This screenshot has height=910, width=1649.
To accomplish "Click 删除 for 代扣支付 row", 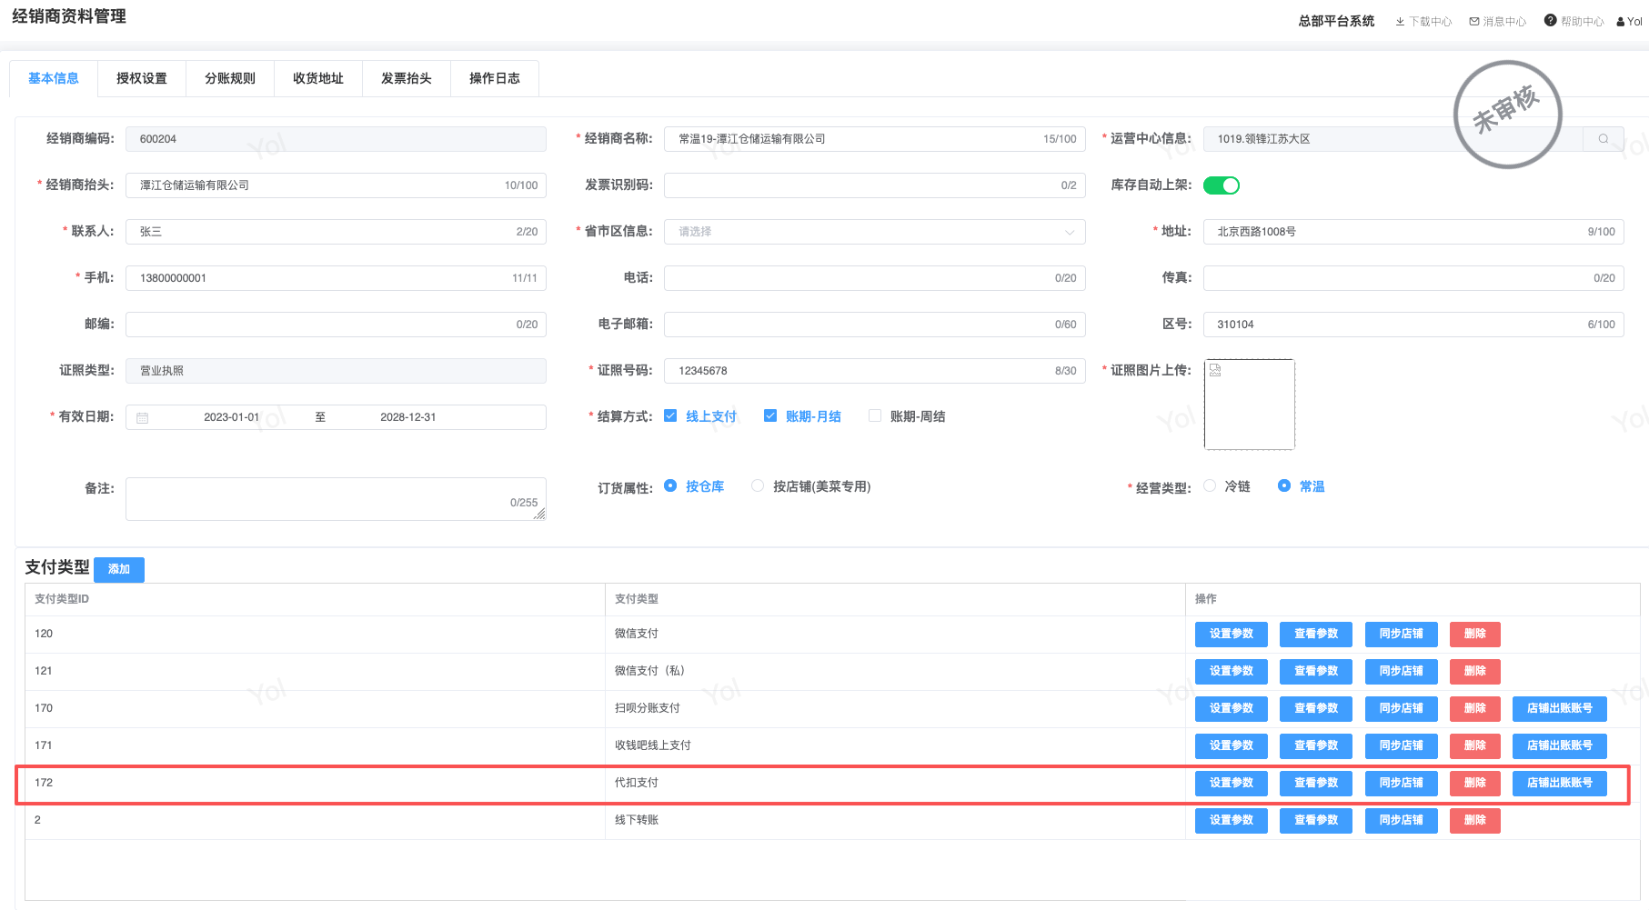I will 1474,783.
